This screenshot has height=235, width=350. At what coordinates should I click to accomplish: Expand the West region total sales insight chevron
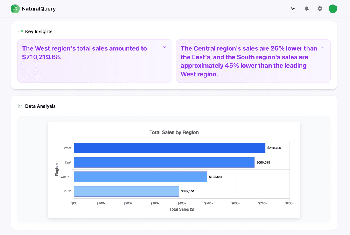pos(164,47)
